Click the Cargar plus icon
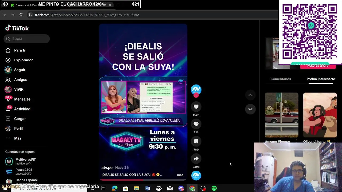The height and width of the screenshot is (192, 342). [x=8, y=119]
